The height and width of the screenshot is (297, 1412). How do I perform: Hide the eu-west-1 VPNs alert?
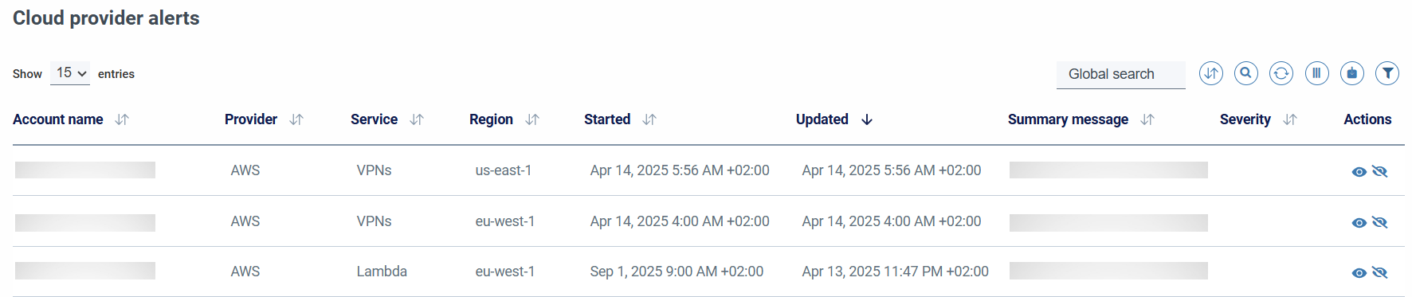(1380, 222)
